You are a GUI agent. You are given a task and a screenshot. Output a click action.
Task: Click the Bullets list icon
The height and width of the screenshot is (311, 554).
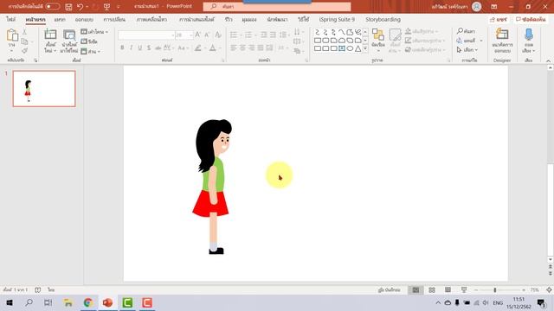(x=234, y=35)
